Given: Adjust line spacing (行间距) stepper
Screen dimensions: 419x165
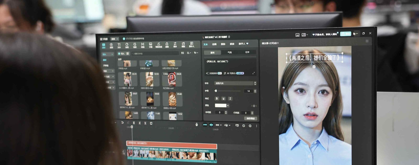Looking at the screenshot, I should (252, 113).
